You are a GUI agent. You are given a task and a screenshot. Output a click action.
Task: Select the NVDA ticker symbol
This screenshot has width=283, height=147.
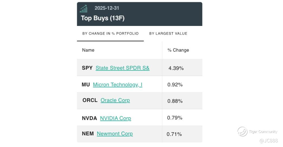coord(89,118)
